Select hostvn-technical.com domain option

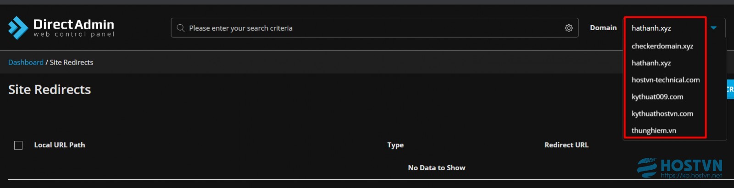(665, 80)
